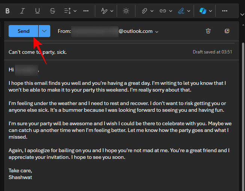The image size is (245, 191).
Task: Open Copilot from the toolbar
Action: [x=203, y=11]
